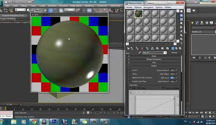Screen dimensions: 216x125
Task: Select Mono radio under Color Map
Action: coord(139,88)
